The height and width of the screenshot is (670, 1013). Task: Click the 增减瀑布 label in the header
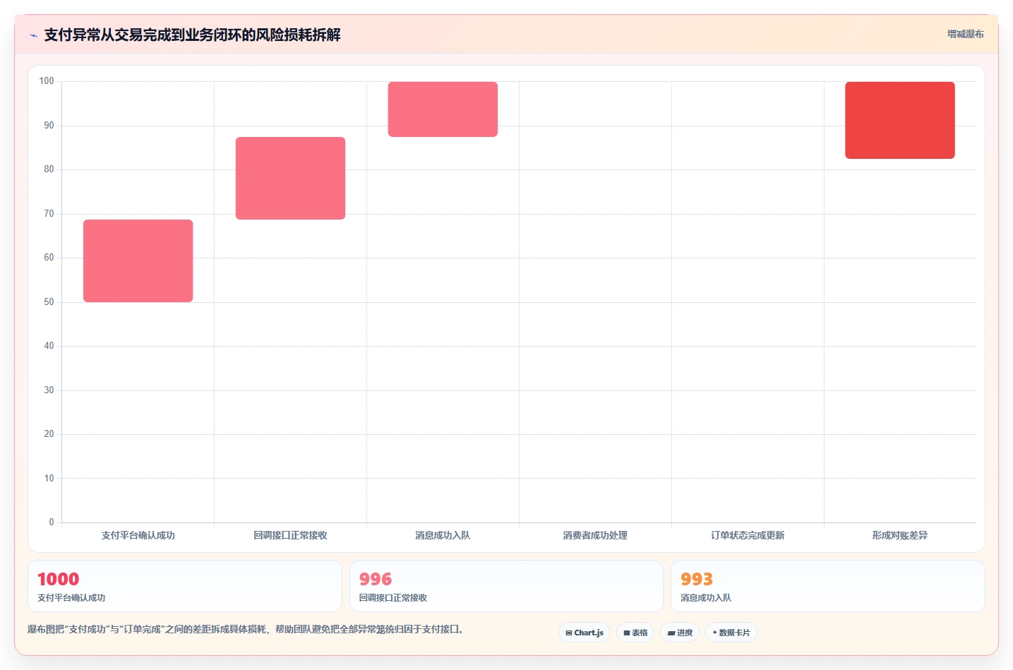[965, 34]
